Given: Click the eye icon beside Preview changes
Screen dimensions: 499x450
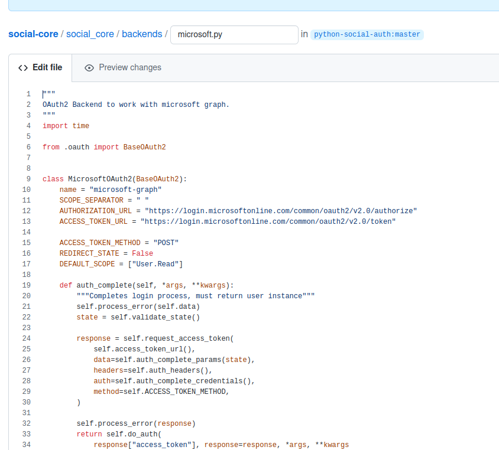Looking at the screenshot, I should [89, 67].
